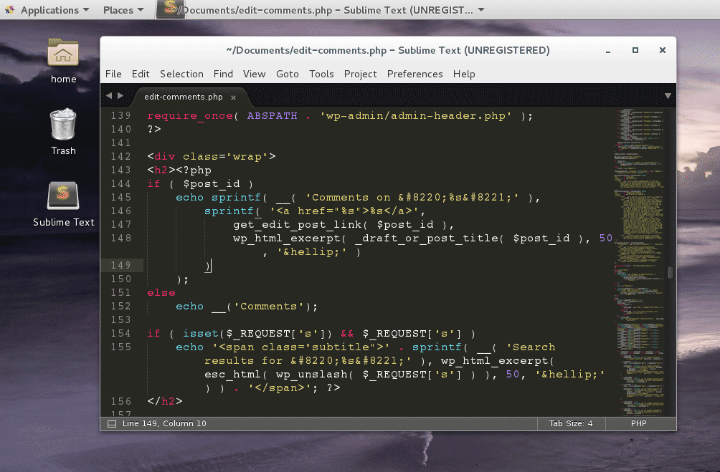Open the Edit menu
Image resolution: width=720 pixels, height=472 pixels.
pyautogui.click(x=141, y=74)
